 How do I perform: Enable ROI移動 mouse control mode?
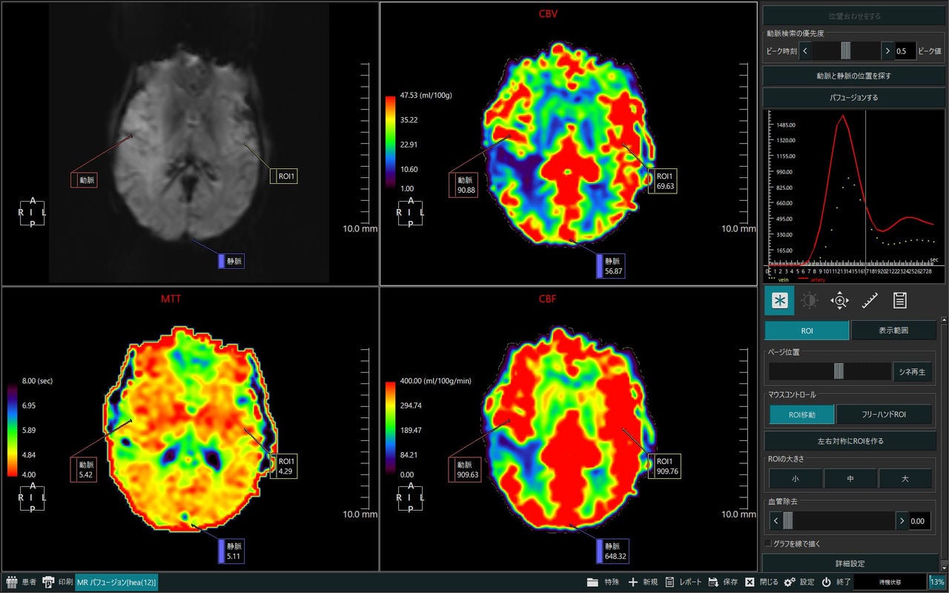(x=802, y=414)
